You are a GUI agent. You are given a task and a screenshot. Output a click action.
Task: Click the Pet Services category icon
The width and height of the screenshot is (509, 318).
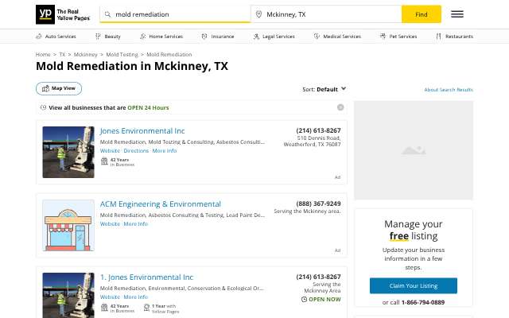point(383,37)
